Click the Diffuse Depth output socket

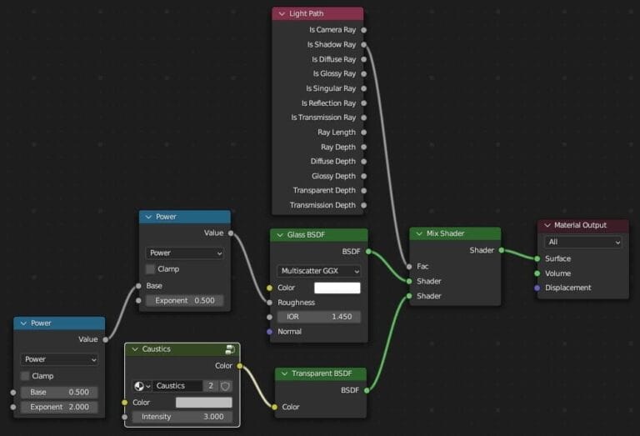point(363,162)
